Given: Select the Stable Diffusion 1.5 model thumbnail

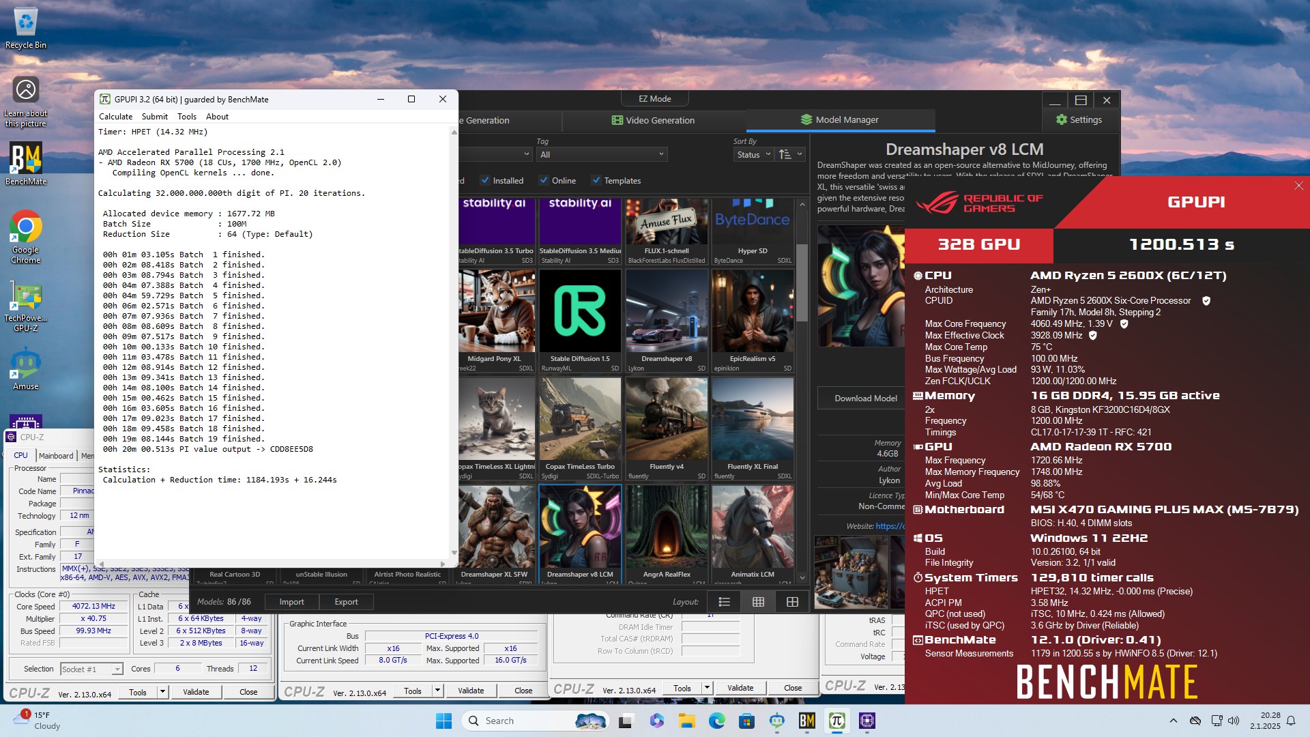Looking at the screenshot, I should point(580,321).
